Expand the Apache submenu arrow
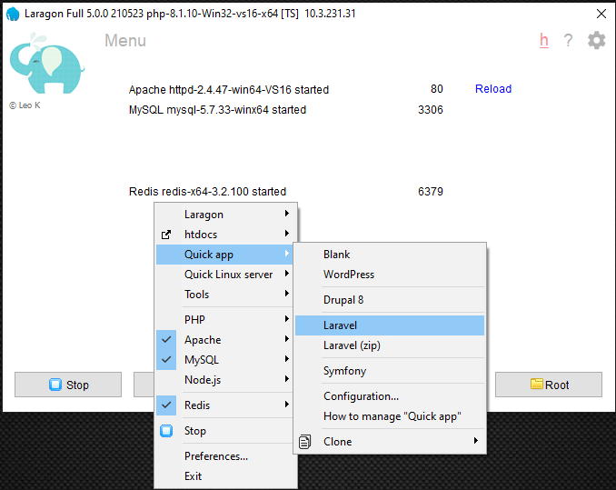616x490 pixels. coord(287,339)
